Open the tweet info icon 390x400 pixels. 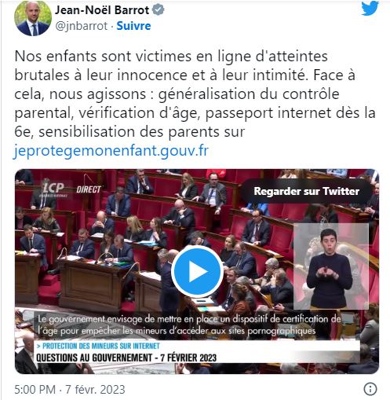click(x=370, y=389)
